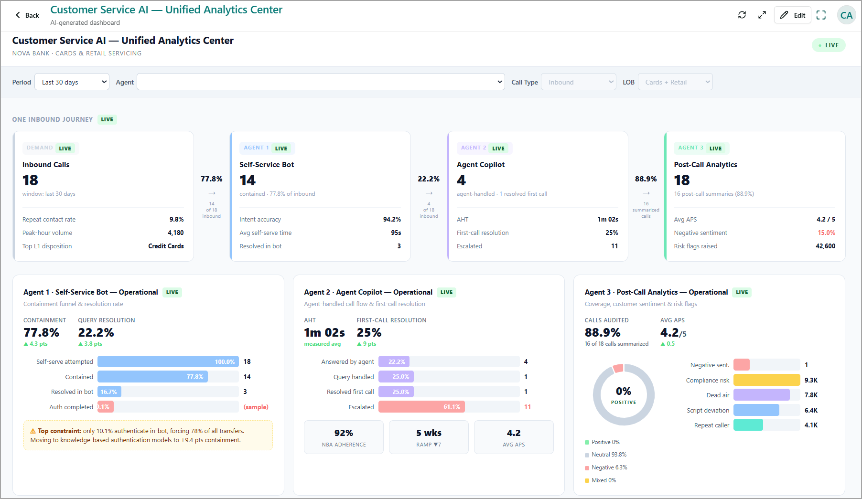Screen dimensions: 862x499
Task: Open the Call Type dropdown set to Inbound
Action: click(x=578, y=82)
